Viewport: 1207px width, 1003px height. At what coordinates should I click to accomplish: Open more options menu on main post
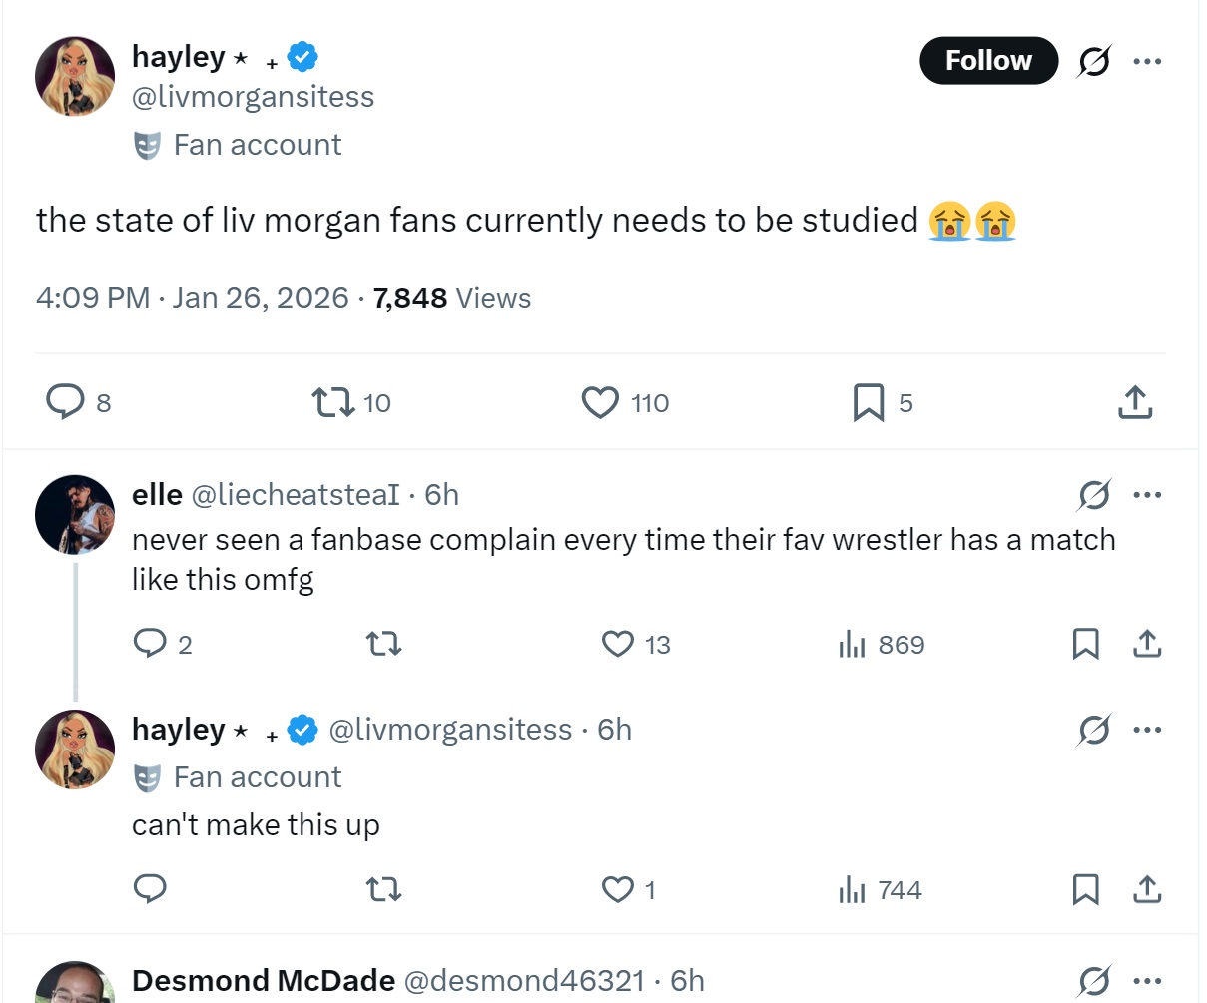tap(1147, 62)
